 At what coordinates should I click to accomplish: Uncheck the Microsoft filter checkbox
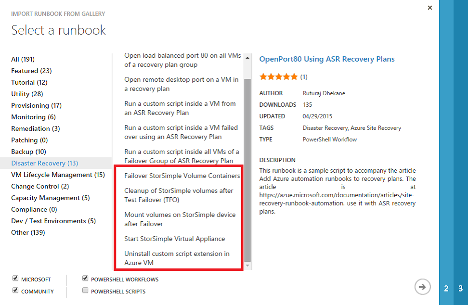click(x=16, y=279)
